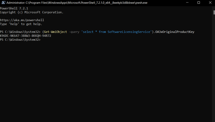This screenshot has height=122, width=215.
Task: Click the first PS C:\Windows\System32> prompt
Action: coord(20,32)
